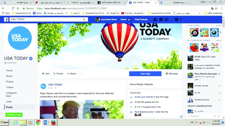Open the Photos section in sidebar

click(10, 81)
